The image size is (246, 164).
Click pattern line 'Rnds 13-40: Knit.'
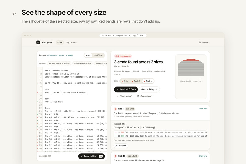54,102
